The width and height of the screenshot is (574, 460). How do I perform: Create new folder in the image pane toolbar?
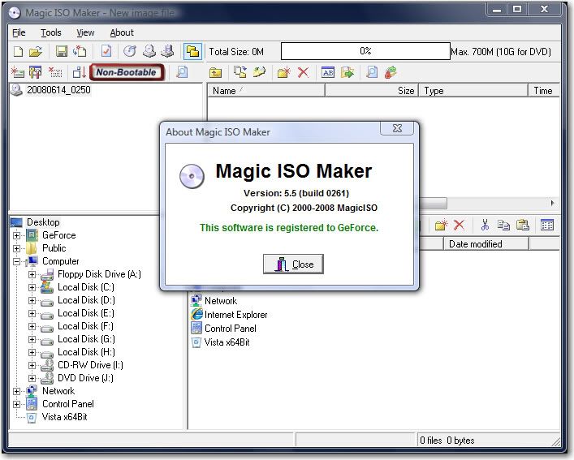pyautogui.click(x=283, y=72)
